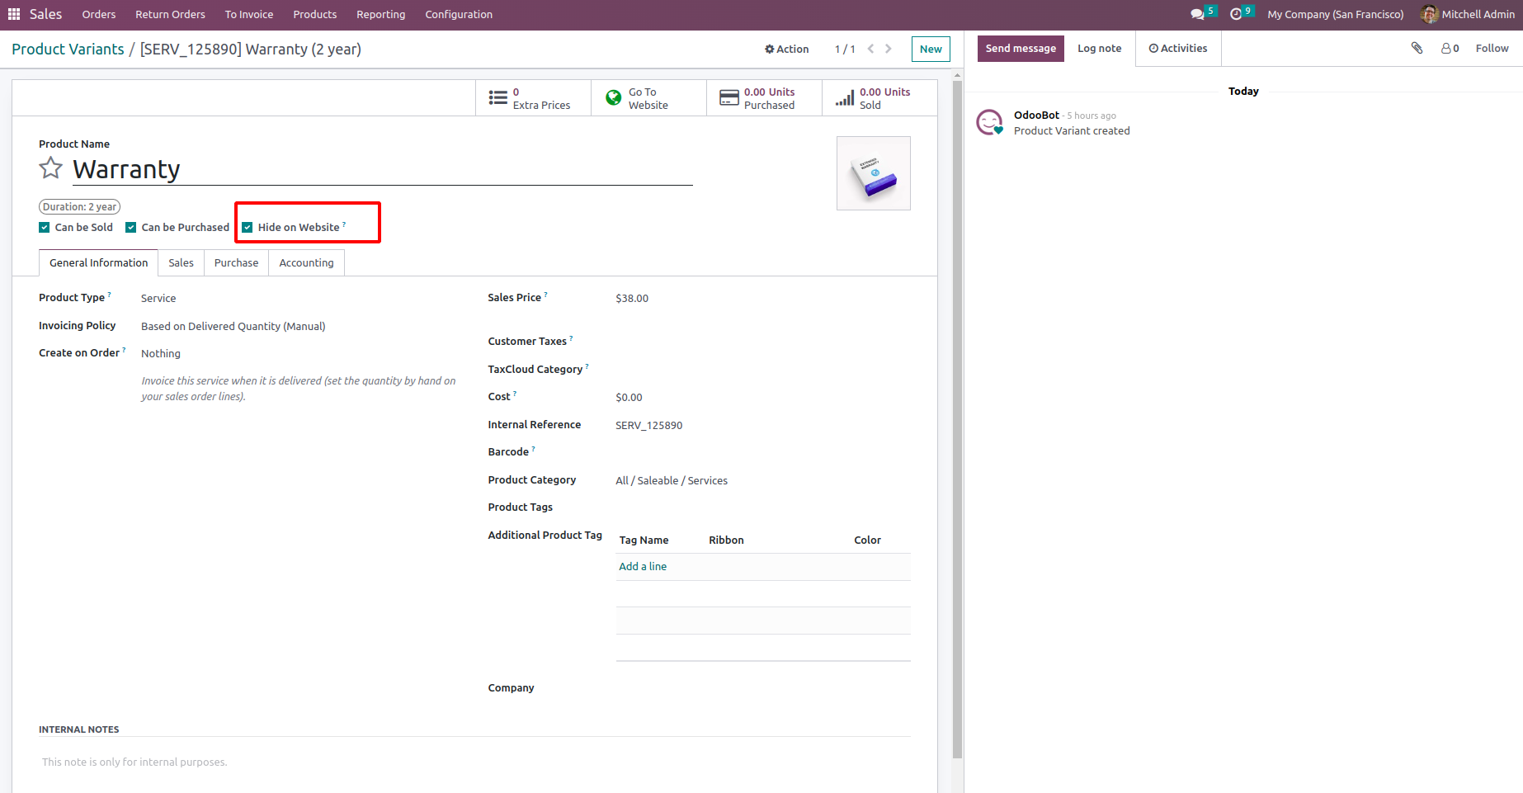Click the Product Name field Warranty
Image resolution: width=1523 pixels, height=793 pixels.
coord(383,169)
